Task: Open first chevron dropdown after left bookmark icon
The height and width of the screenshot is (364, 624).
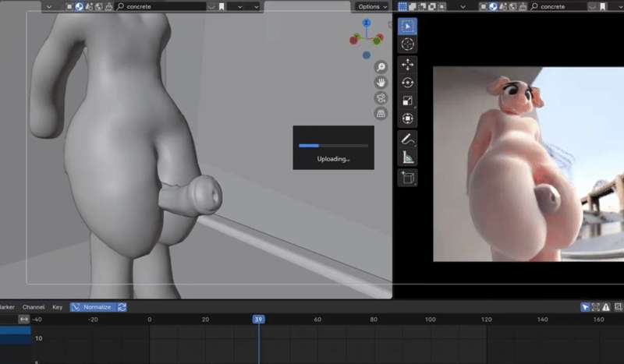Action: pyautogui.click(x=239, y=6)
